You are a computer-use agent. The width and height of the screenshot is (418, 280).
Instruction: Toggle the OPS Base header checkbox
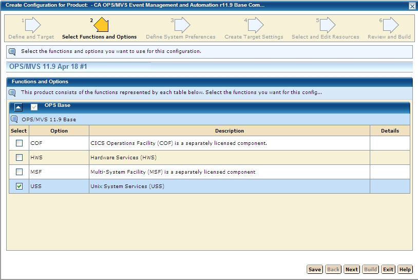click(x=34, y=107)
